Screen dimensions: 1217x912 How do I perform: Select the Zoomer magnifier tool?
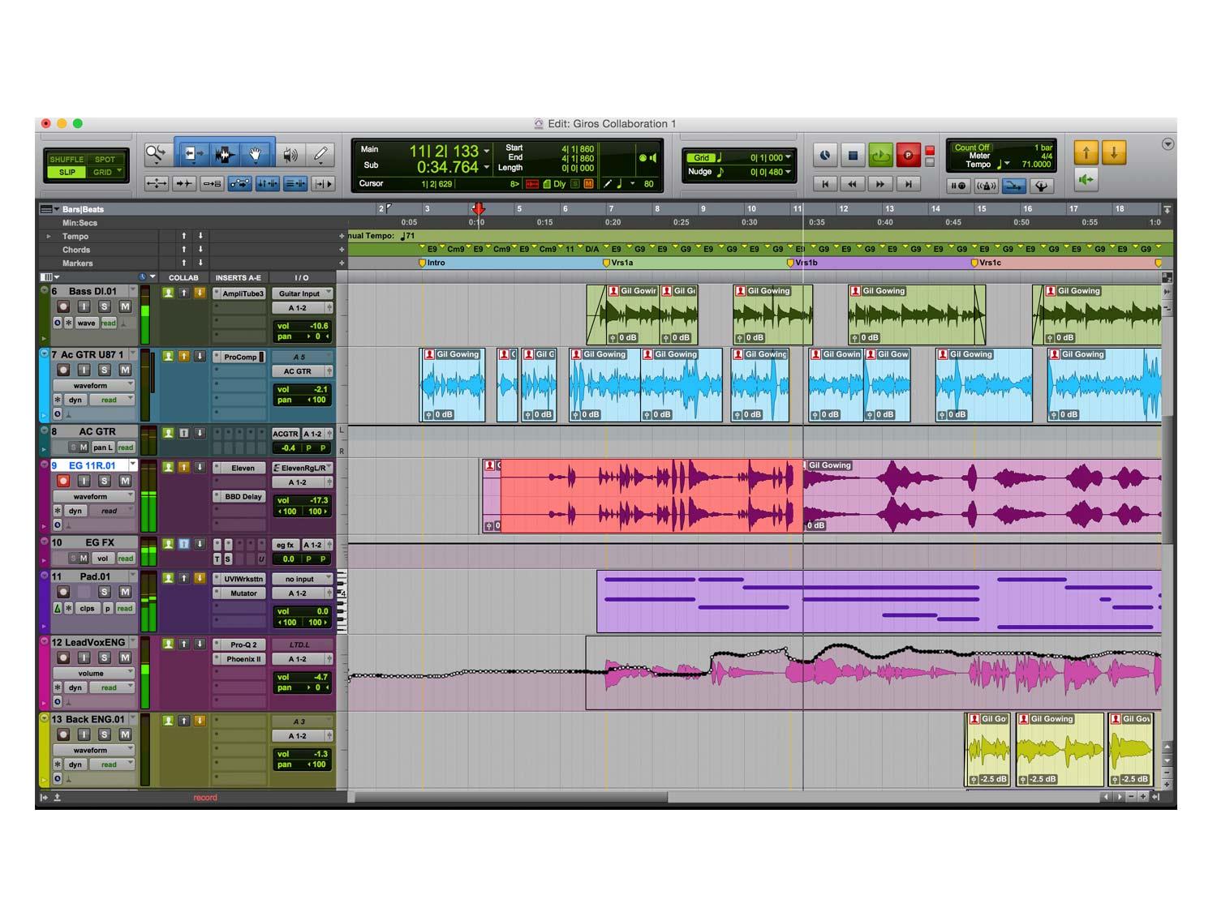(x=155, y=154)
